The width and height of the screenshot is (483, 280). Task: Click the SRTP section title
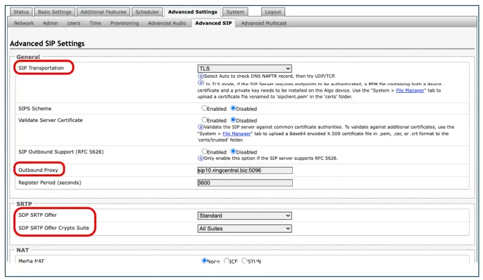click(x=24, y=204)
